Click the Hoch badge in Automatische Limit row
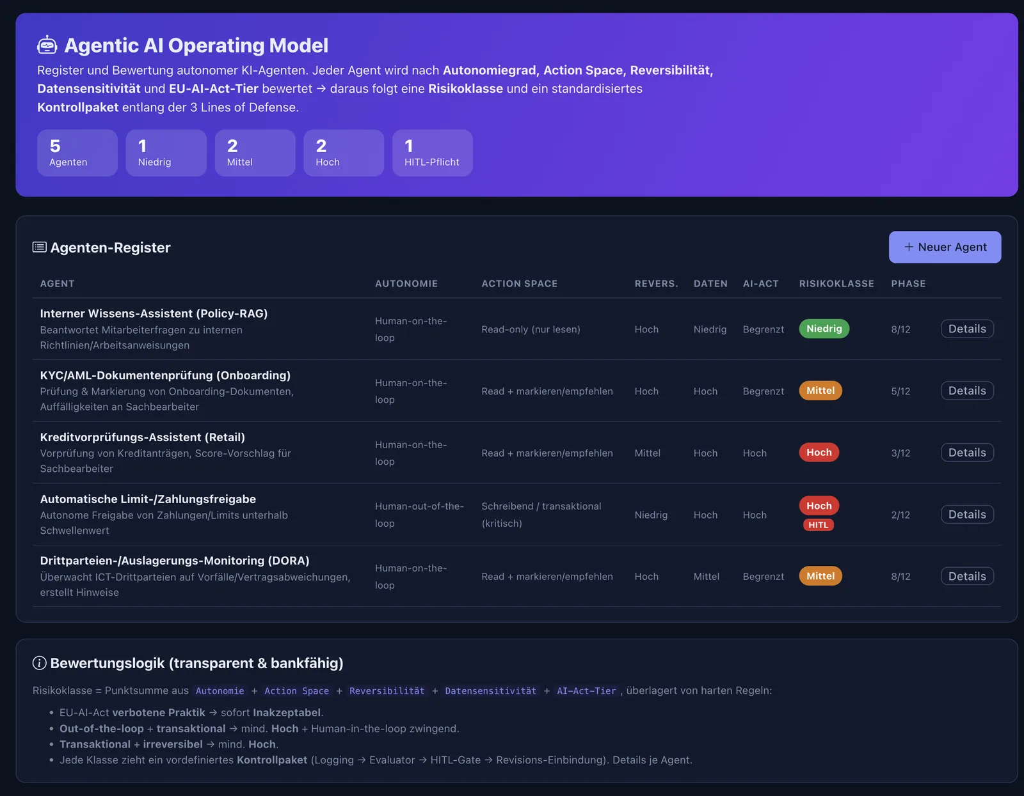Viewport: 1024px width, 796px height. pos(819,506)
